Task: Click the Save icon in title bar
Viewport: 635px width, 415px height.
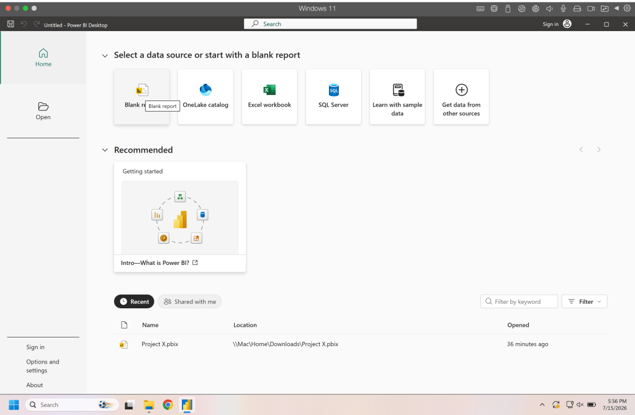Action: click(11, 24)
